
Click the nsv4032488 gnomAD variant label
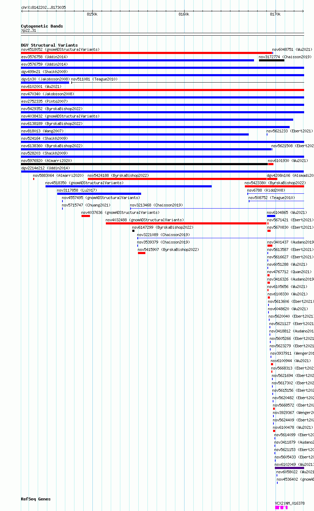pyautogui.click(x=145, y=220)
